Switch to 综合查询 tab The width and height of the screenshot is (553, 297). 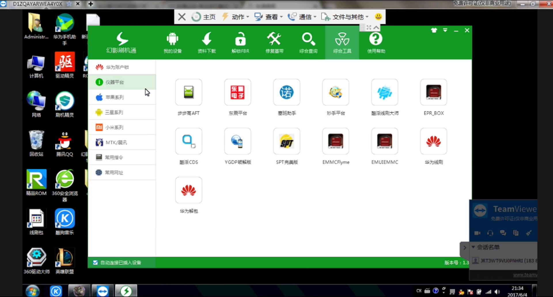308,43
